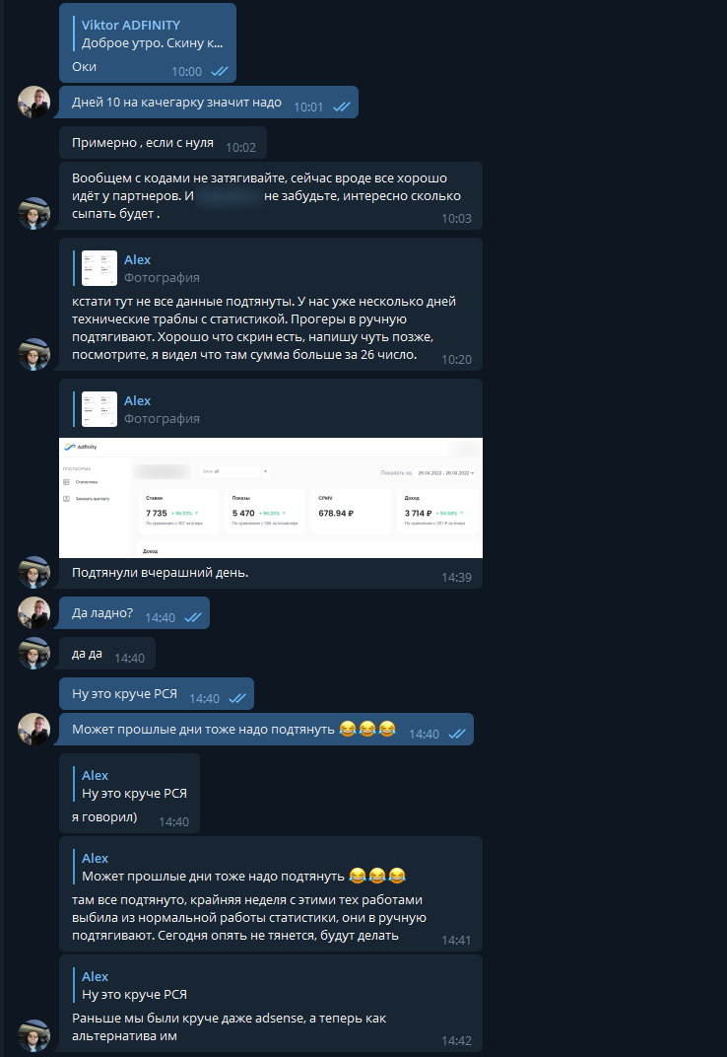The height and width of the screenshot is (1057, 727).
Task: Open the quoted "Ну это круче РСЯ" reply above "я говорил)"
Action: [133, 785]
